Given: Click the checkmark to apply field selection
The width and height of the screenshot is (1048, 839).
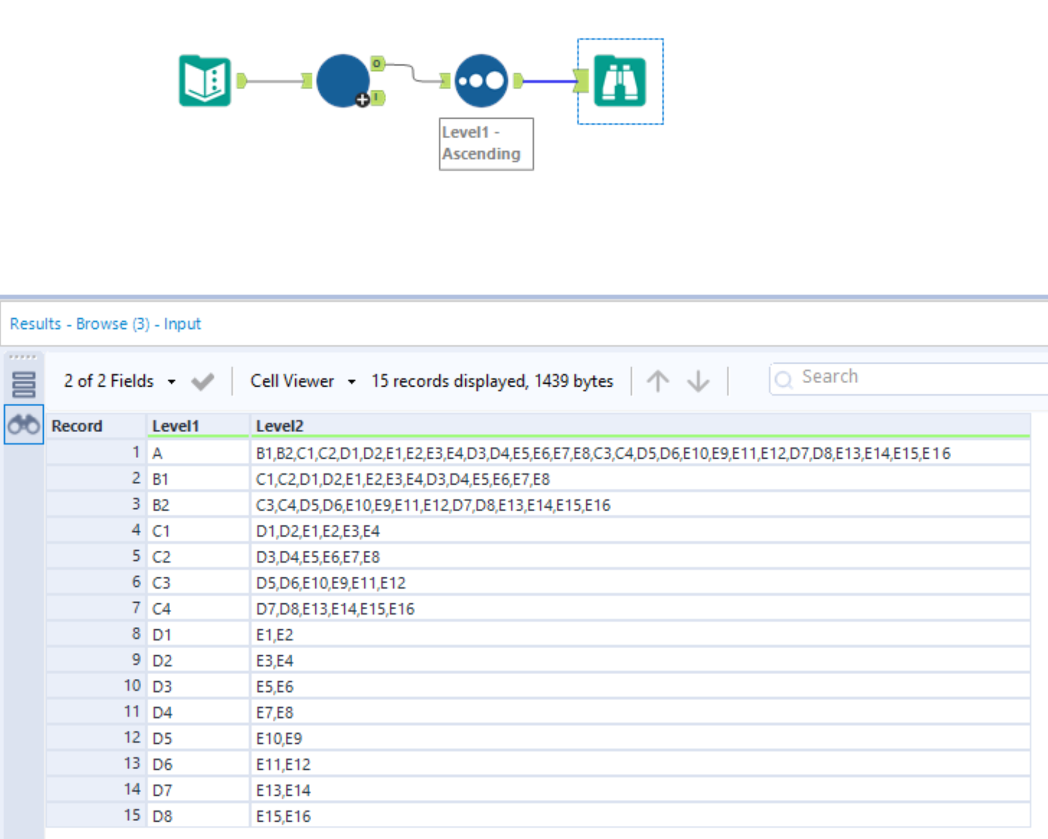Looking at the screenshot, I should [x=202, y=381].
